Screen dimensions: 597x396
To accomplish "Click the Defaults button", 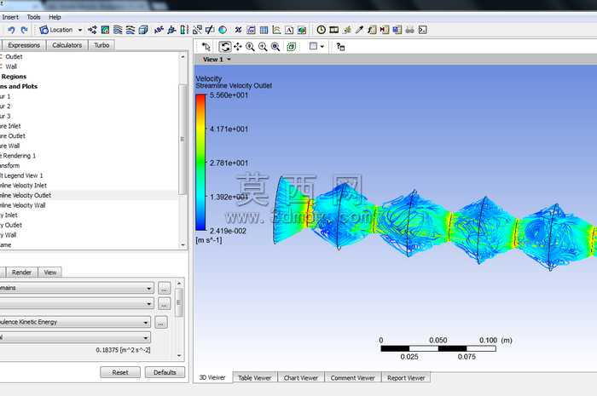I will 165,372.
